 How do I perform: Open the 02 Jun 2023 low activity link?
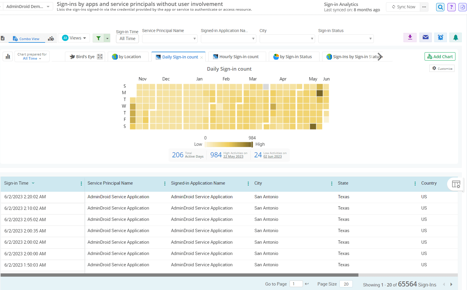point(273,157)
